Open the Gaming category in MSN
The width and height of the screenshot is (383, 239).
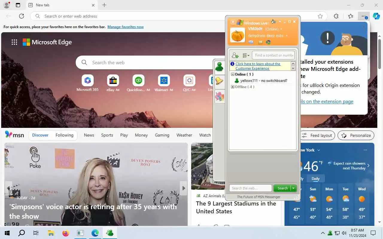coord(162,135)
